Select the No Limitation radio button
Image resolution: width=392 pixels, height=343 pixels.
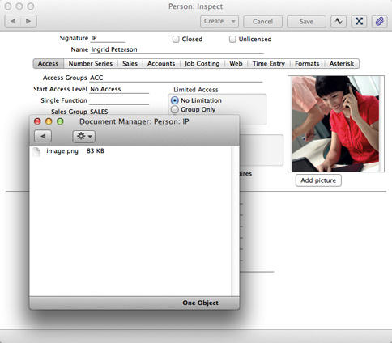(175, 100)
